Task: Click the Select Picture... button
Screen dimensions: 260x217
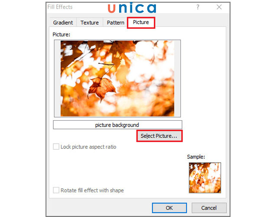Action: coord(159,136)
